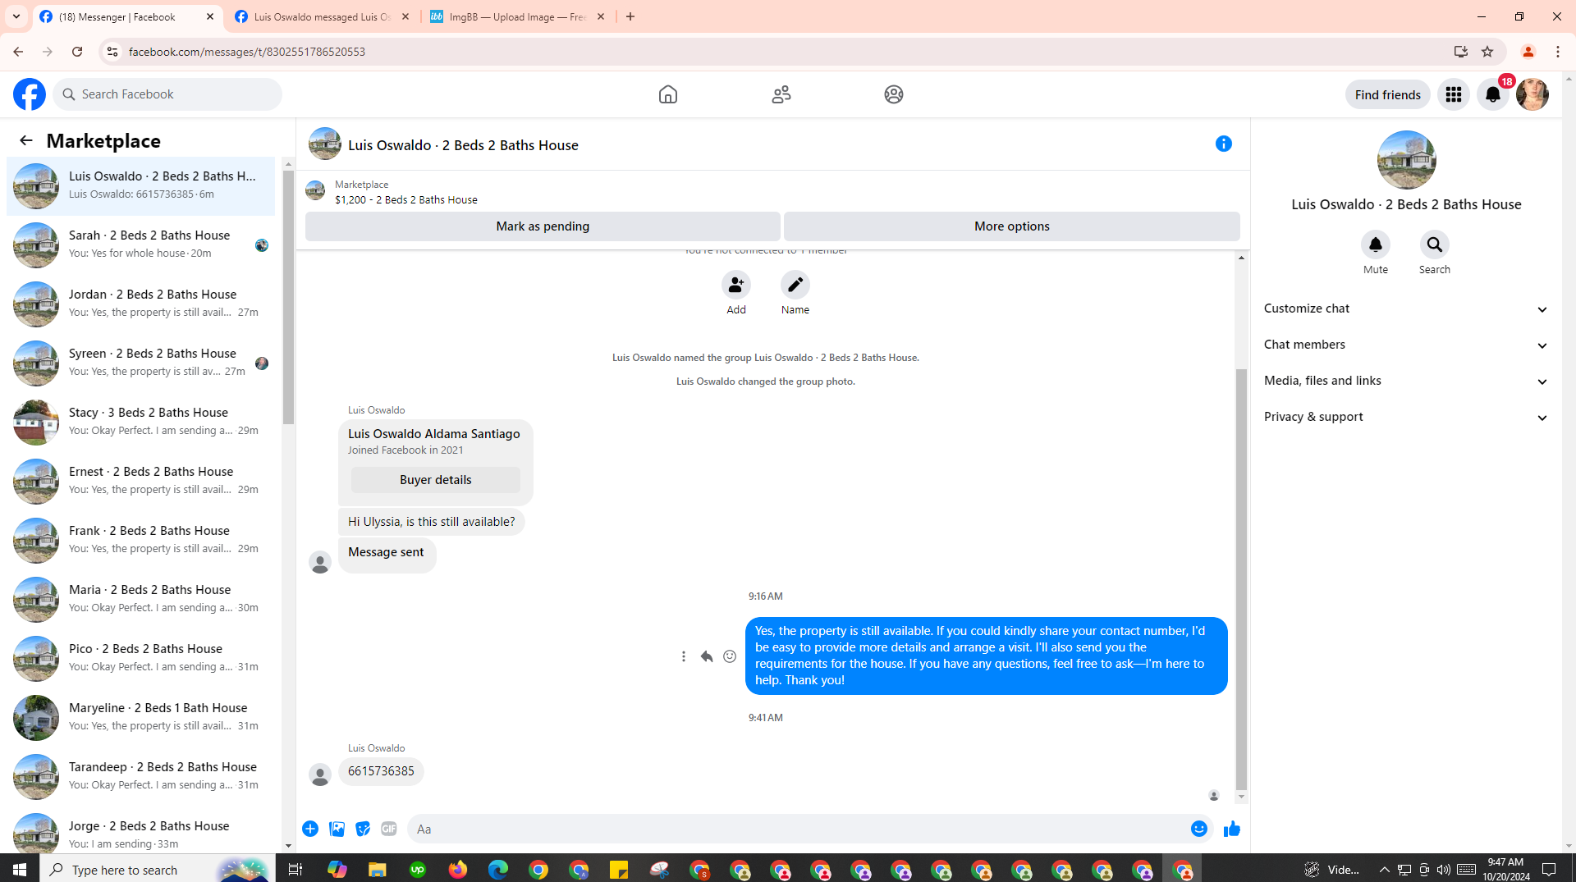Click More options button

tap(1011, 226)
